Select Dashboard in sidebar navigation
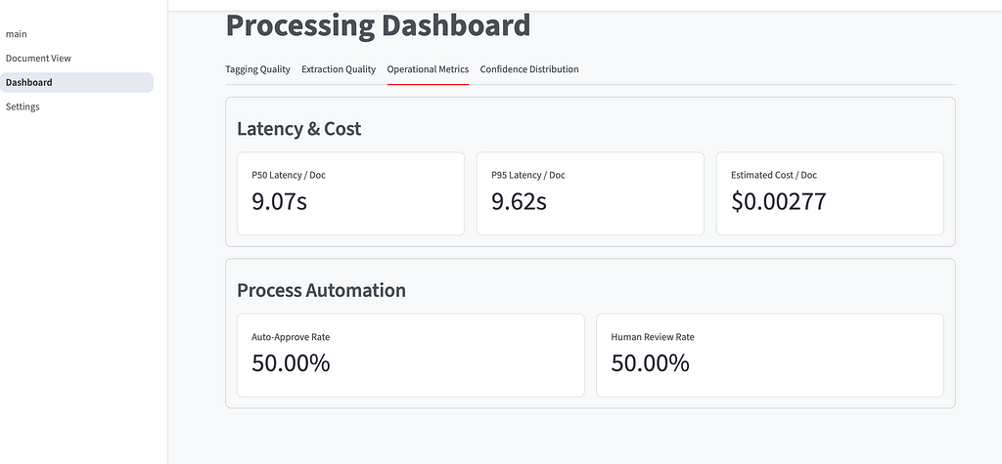 tap(76, 82)
